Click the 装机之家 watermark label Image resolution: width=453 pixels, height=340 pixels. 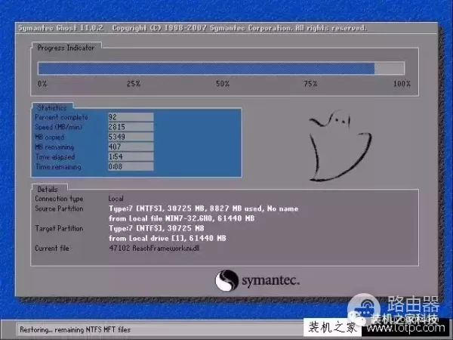coord(331,327)
